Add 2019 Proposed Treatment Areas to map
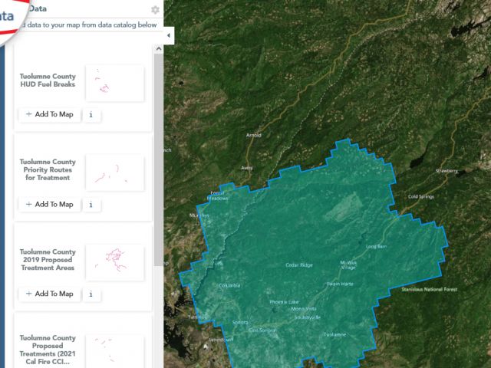Viewport: 491px width, 368px height. [49, 294]
